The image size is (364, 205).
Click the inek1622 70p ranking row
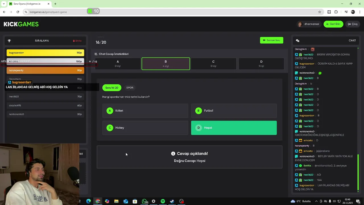[x=45, y=97]
